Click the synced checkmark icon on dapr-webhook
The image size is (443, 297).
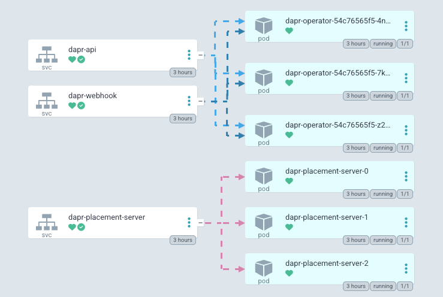81,106
